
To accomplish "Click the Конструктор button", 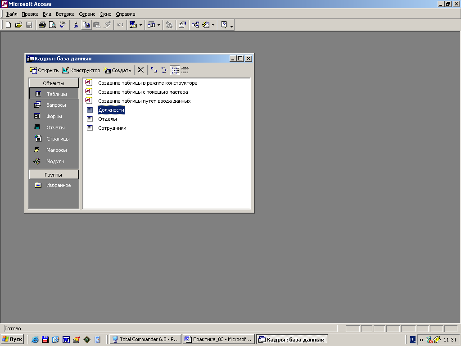I will 81,70.
